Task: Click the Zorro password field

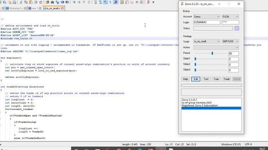Action: (230, 22)
